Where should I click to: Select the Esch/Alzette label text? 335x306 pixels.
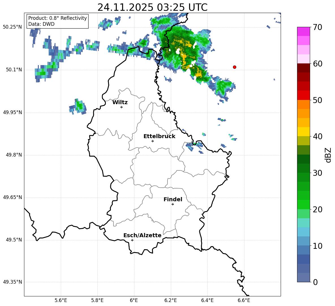[x=142, y=235]
